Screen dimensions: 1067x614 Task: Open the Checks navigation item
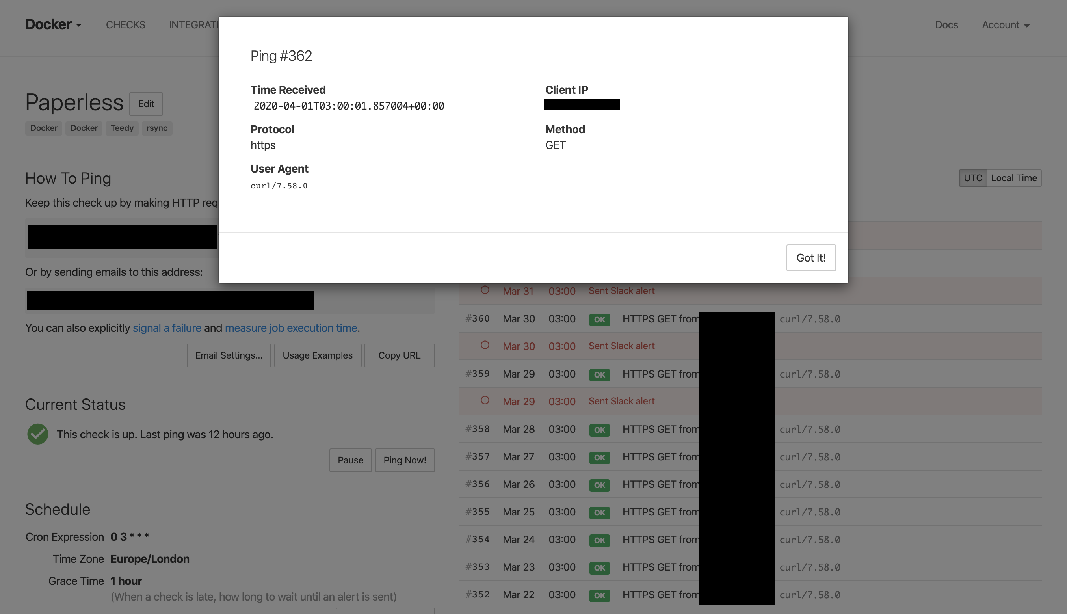click(126, 25)
